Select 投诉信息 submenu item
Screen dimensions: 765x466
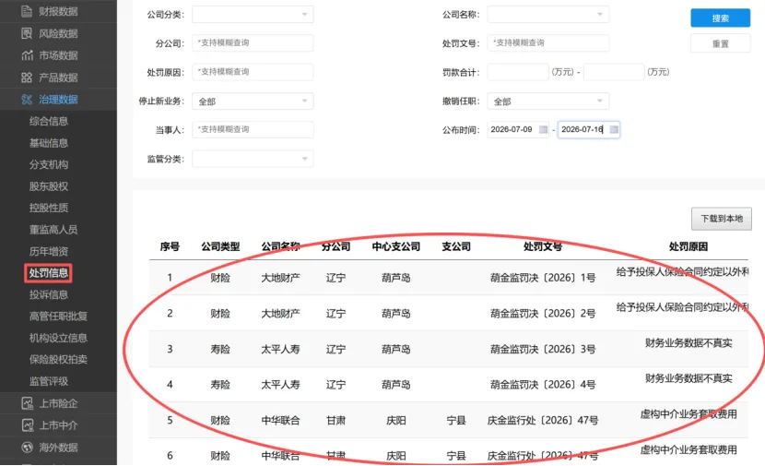tap(48, 294)
